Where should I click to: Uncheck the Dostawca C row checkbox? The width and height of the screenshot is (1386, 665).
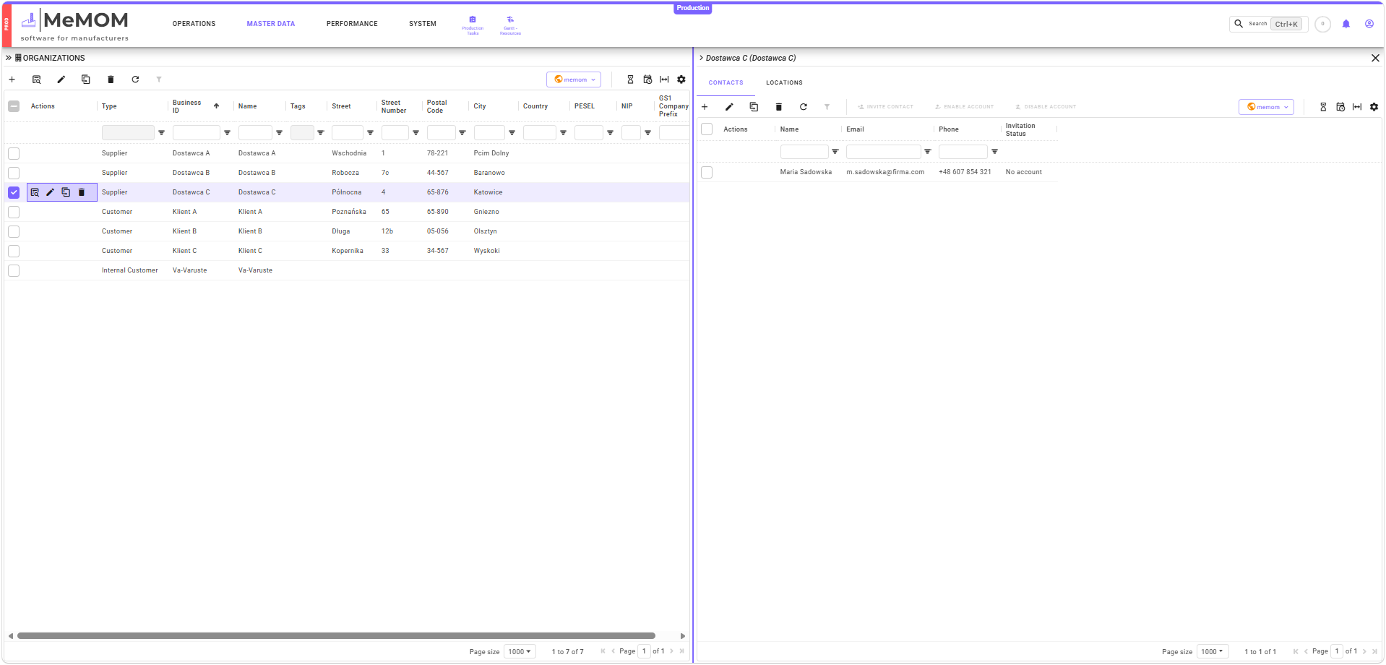[x=14, y=192]
